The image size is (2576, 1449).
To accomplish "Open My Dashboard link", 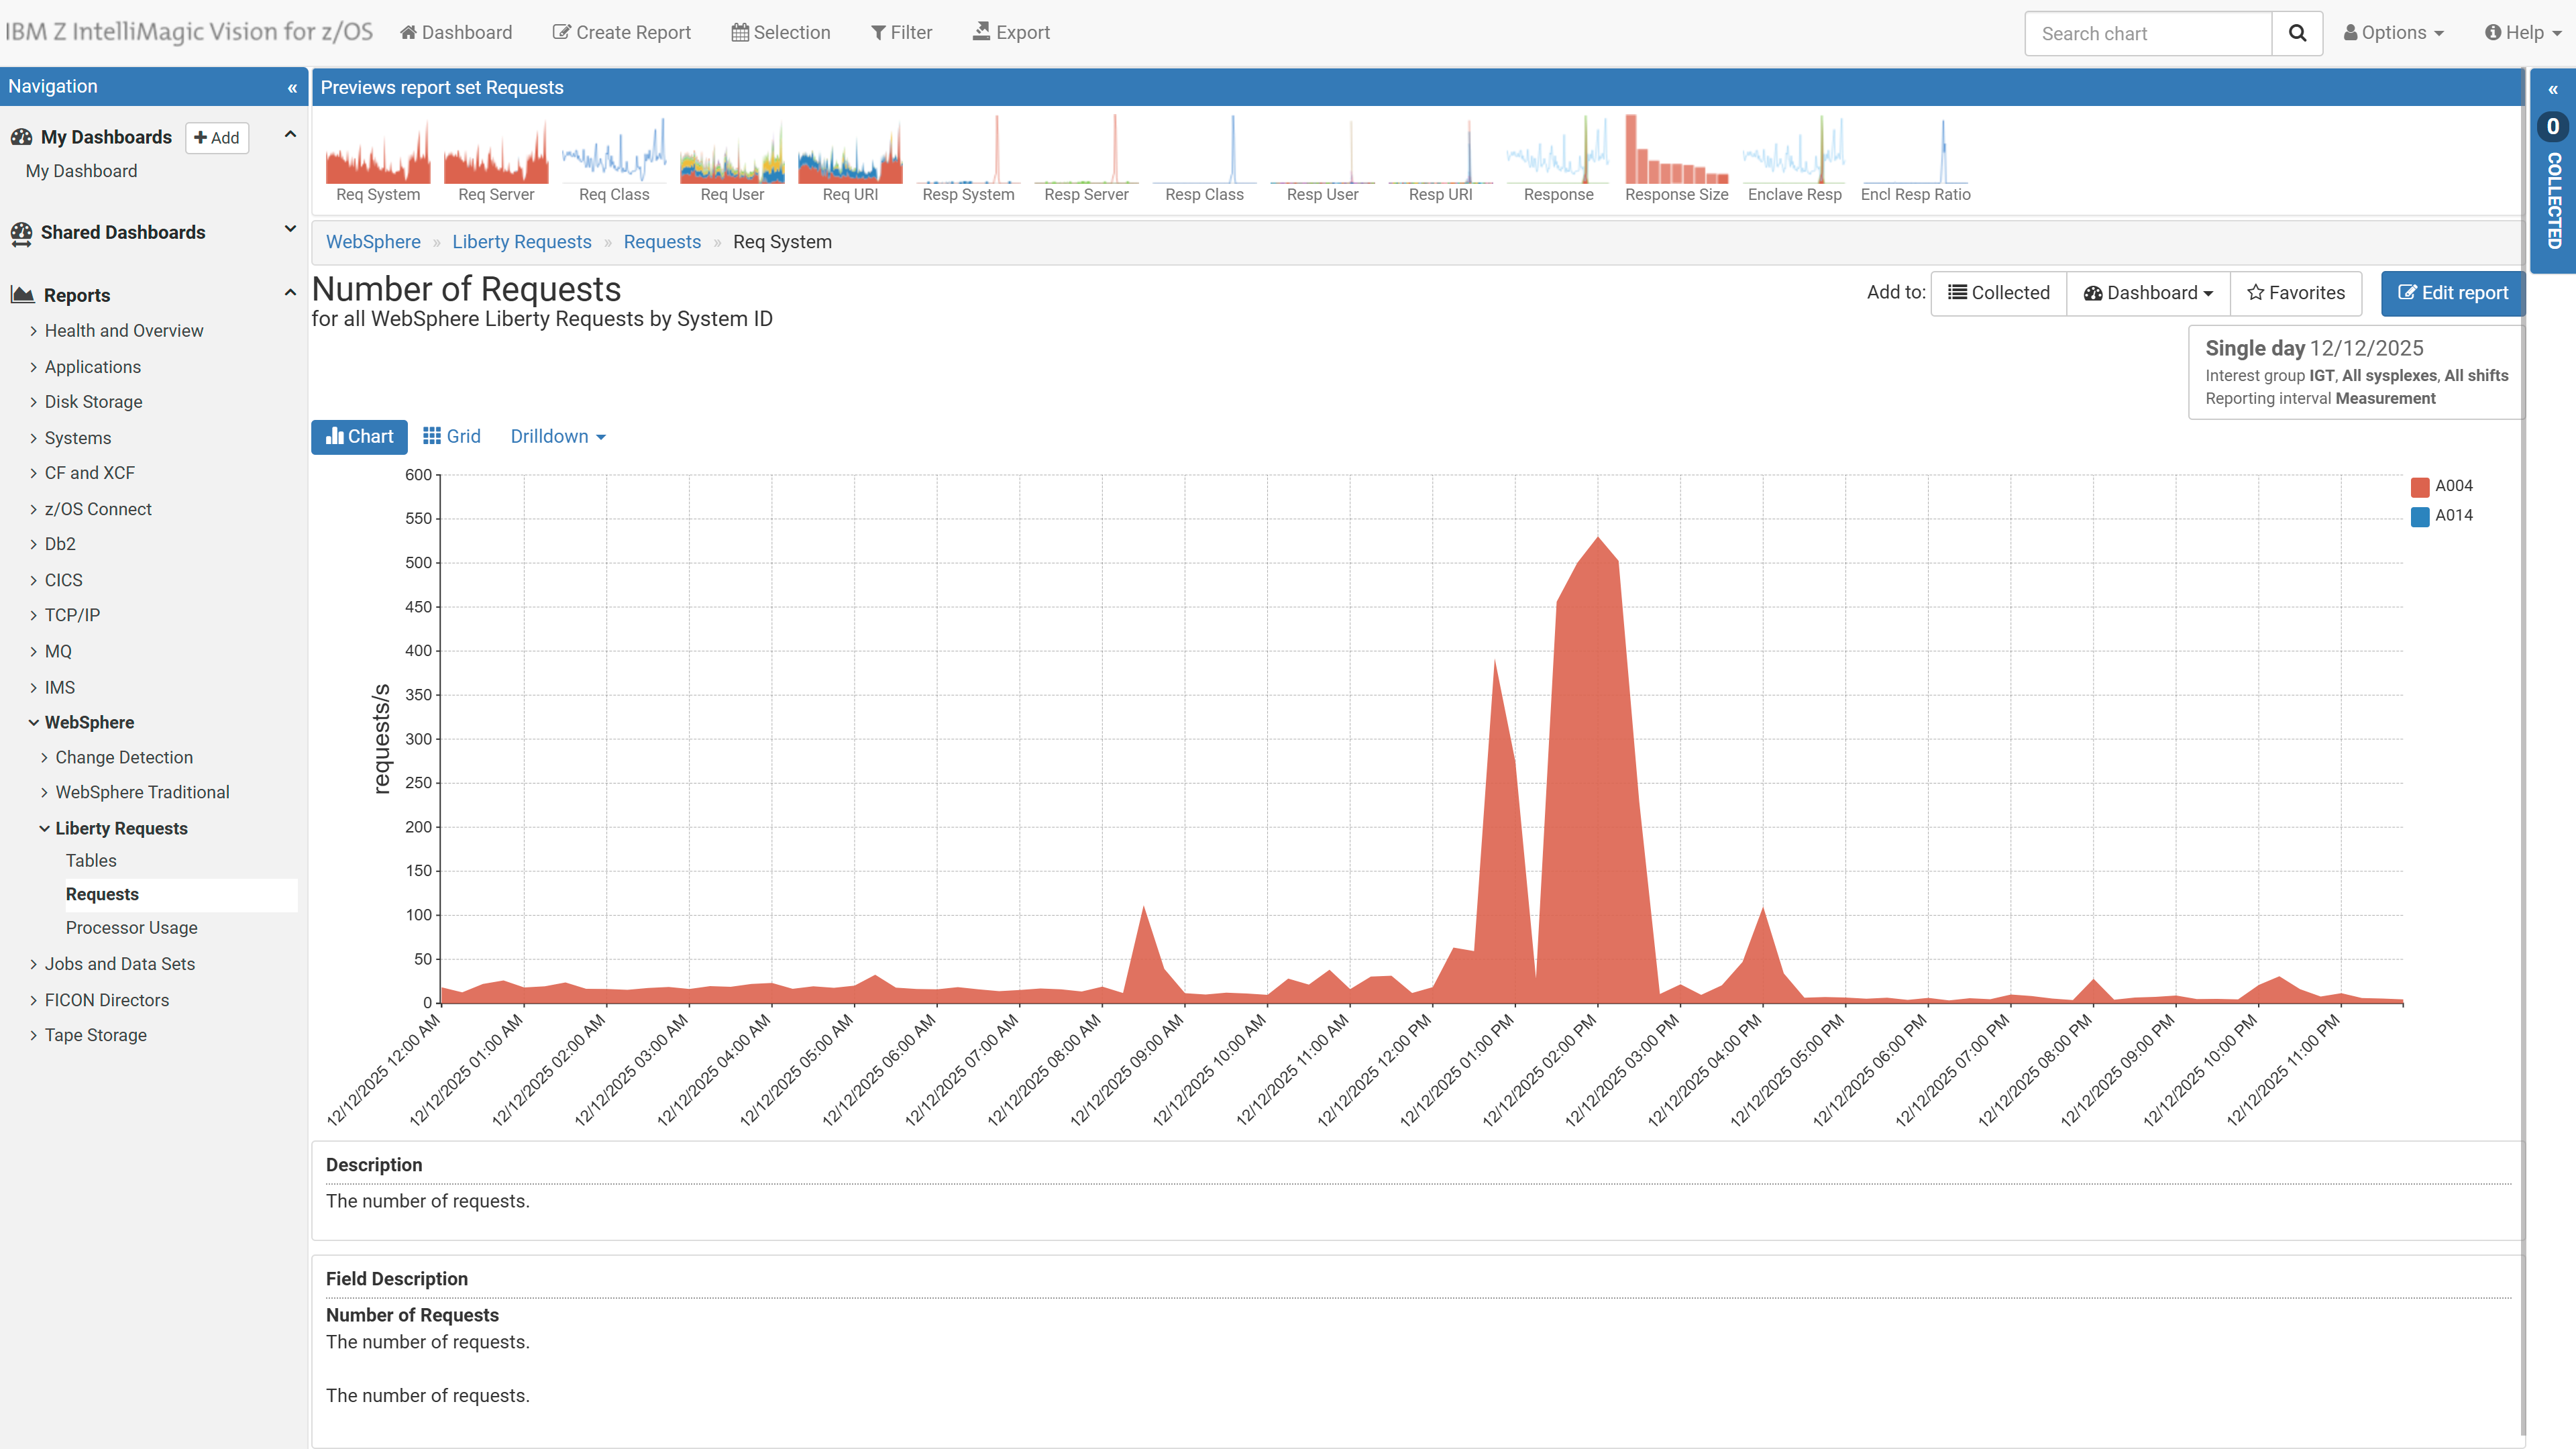I will tap(82, 171).
